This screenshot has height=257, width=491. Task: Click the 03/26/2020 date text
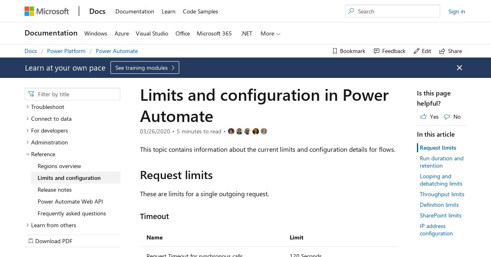coord(155,131)
